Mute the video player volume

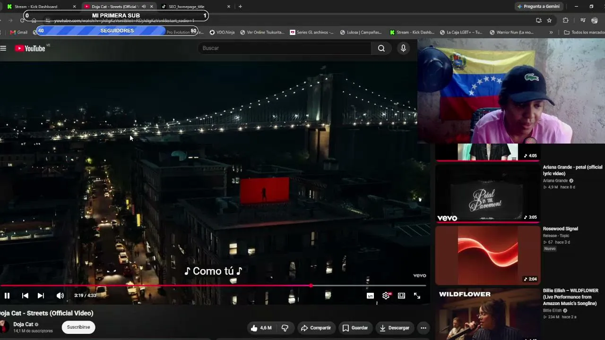pos(60,296)
